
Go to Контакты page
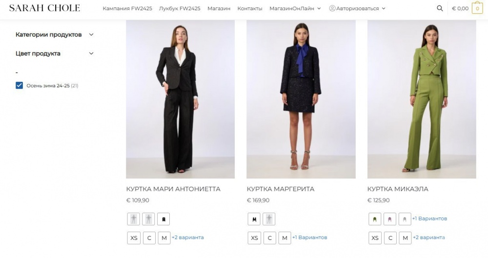coord(249,8)
